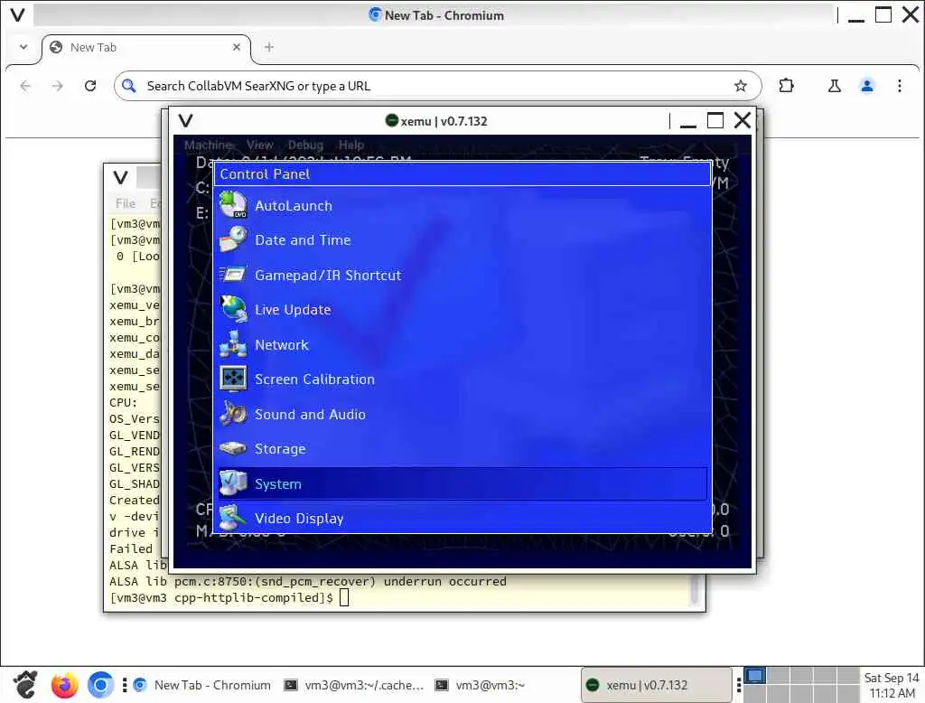925x703 pixels.
Task: Click the terminal scrollbar
Action: click(695, 590)
